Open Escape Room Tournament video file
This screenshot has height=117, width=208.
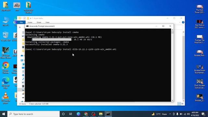click(200, 69)
